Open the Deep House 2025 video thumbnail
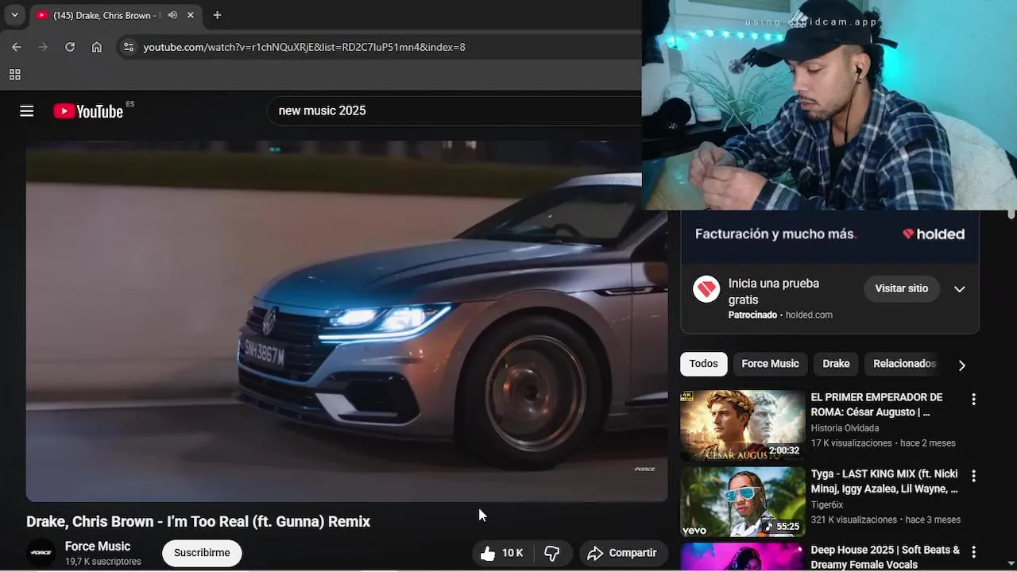Image resolution: width=1017 pixels, height=572 pixels. 742,557
